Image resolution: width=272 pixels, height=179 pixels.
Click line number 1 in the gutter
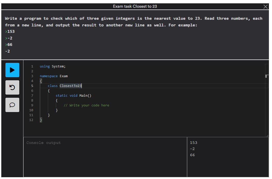(32, 66)
